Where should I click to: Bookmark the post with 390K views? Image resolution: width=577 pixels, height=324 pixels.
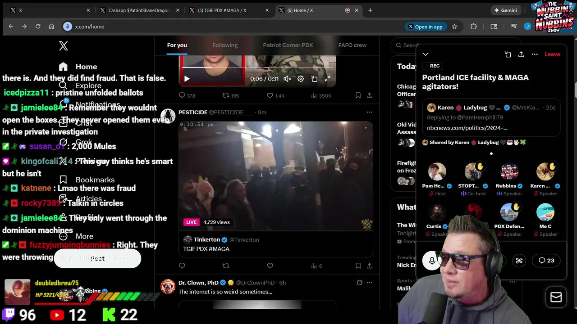point(358,95)
